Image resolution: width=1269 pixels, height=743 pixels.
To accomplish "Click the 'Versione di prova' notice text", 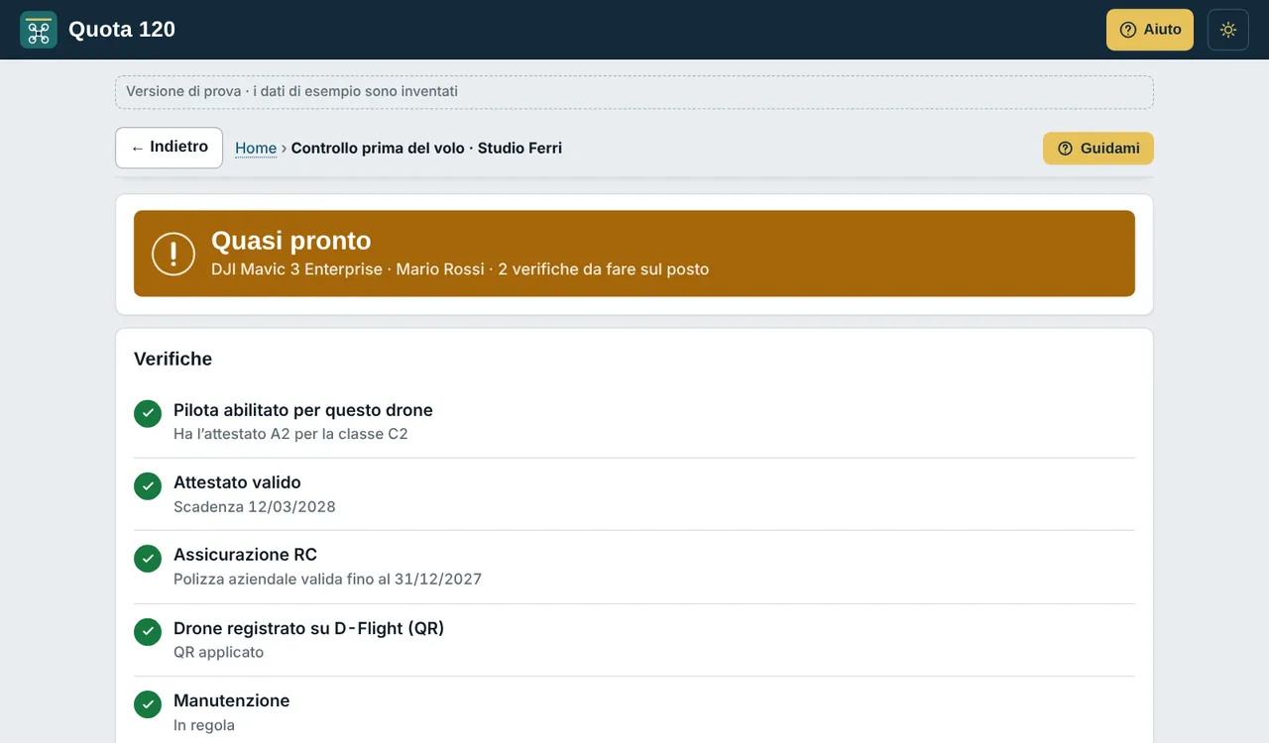I will [x=292, y=91].
